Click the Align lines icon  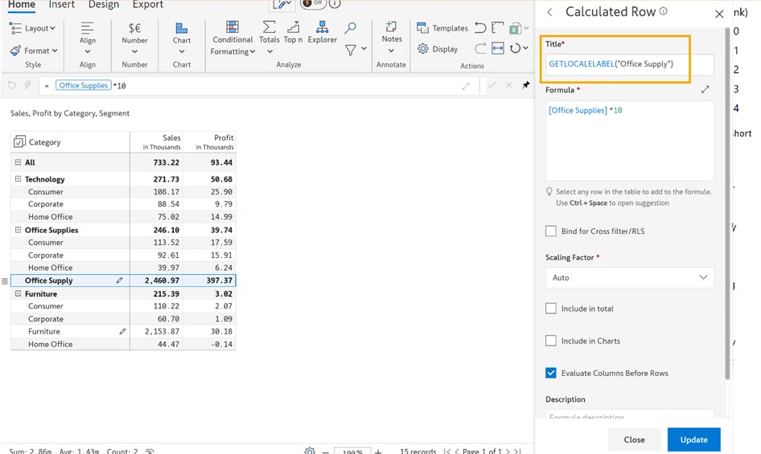(x=88, y=28)
